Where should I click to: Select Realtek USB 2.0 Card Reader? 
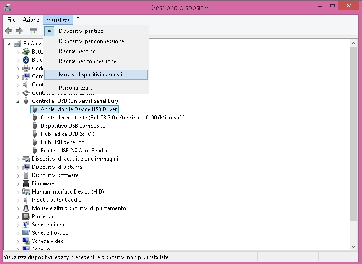(74, 151)
